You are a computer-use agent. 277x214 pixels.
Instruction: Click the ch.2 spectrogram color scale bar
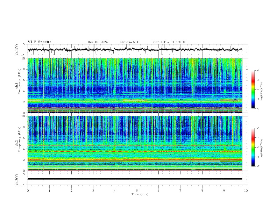tap(253, 147)
